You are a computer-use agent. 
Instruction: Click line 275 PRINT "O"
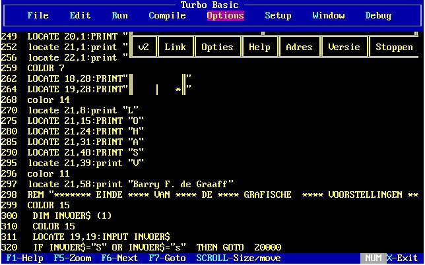point(72,121)
